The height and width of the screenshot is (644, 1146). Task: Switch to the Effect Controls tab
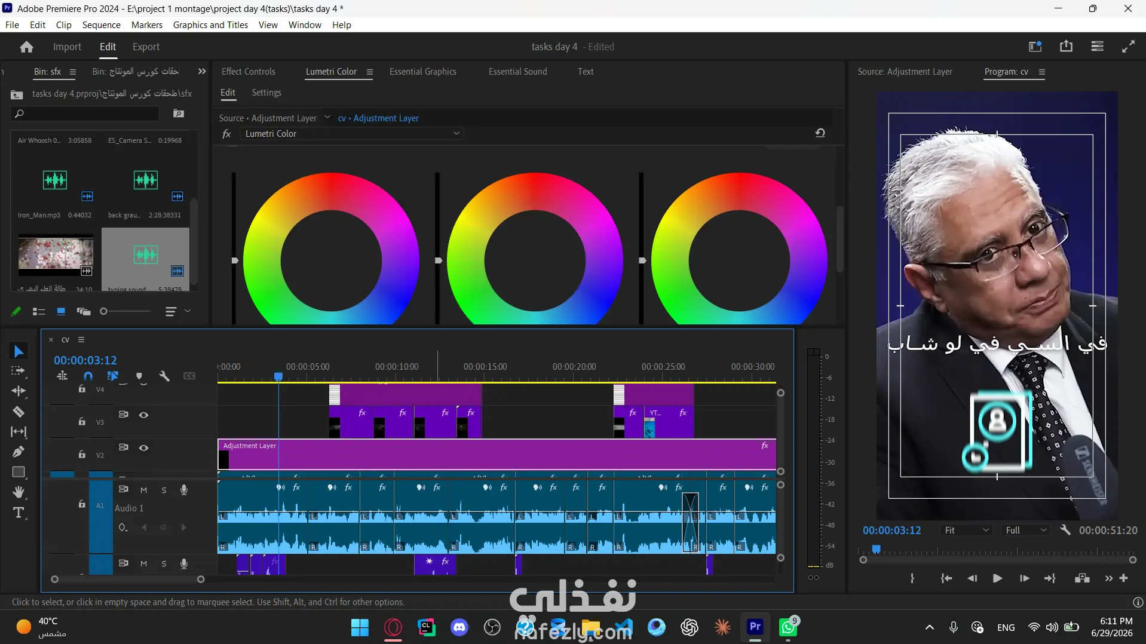pyautogui.click(x=249, y=72)
